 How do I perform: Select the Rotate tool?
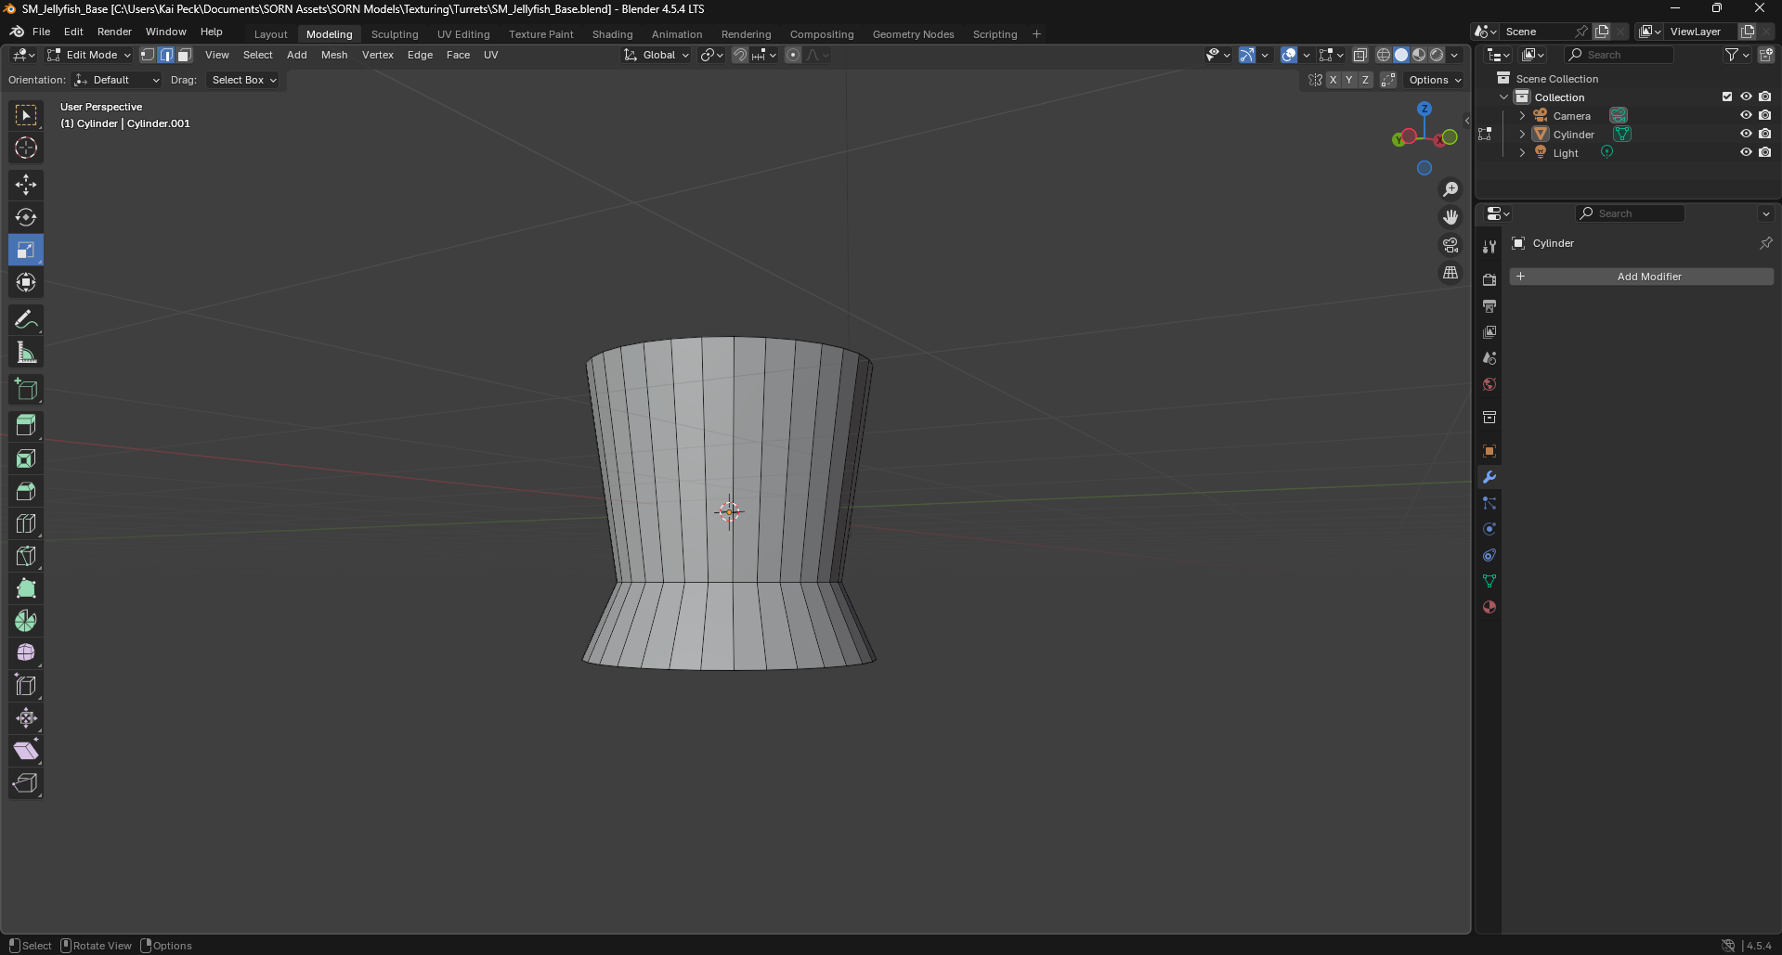26,217
